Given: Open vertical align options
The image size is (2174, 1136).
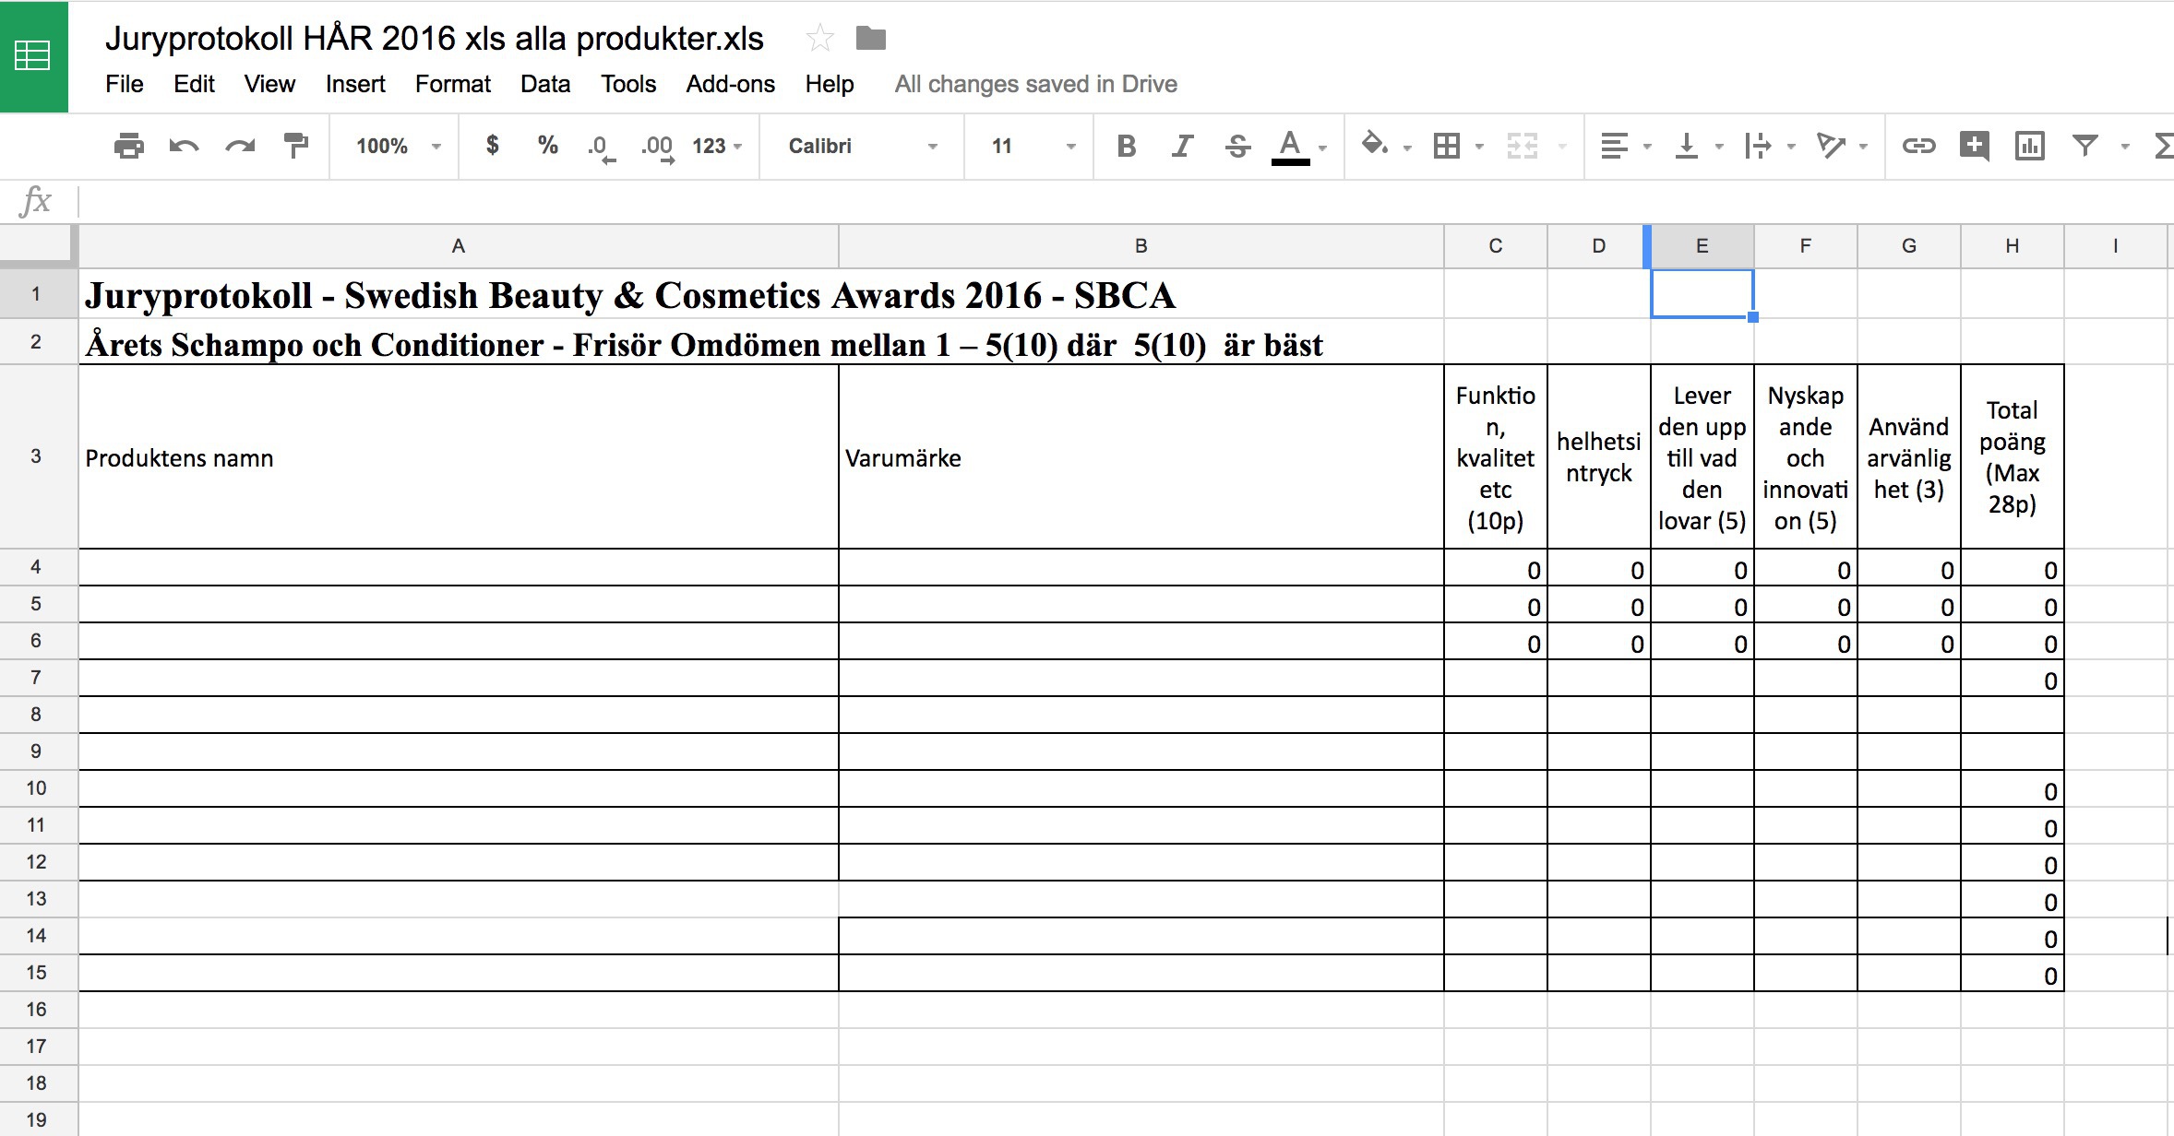Looking at the screenshot, I should coord(1687,146).
